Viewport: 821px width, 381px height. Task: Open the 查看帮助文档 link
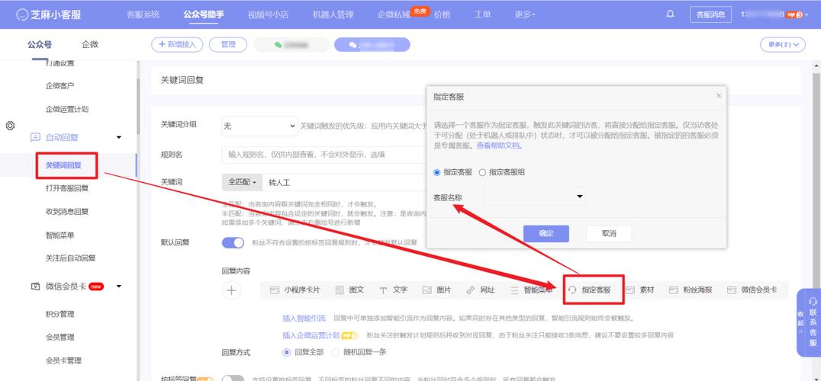[x=498, y=146]
